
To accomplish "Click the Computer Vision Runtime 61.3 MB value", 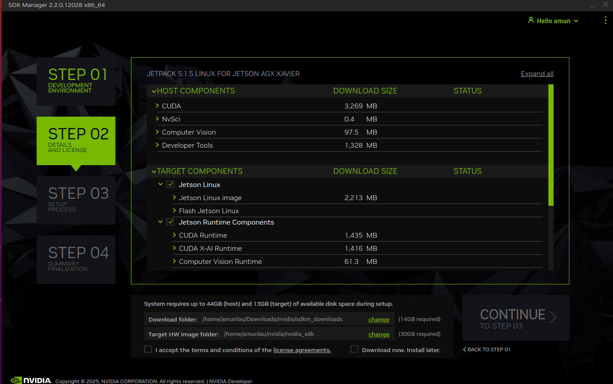I will [x=361, y=261].
